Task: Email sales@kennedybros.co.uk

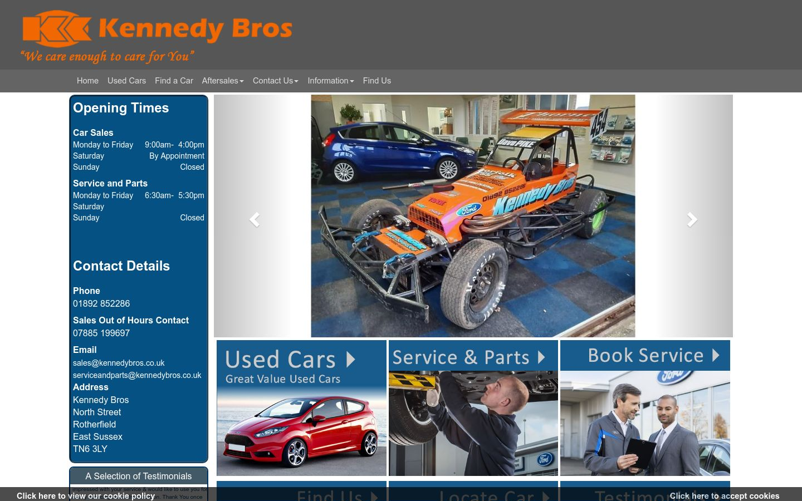Action: [x=119, y=363]
